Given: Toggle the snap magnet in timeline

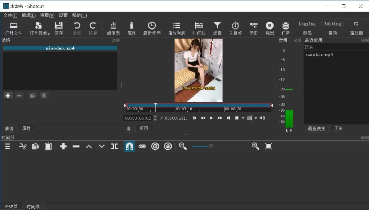Looking at the screenshot, I should tap(129, 146).
